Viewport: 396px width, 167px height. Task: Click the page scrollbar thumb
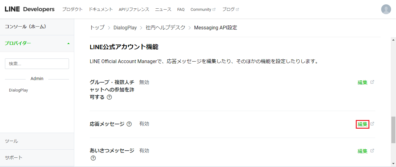click(x=394, y=130)
